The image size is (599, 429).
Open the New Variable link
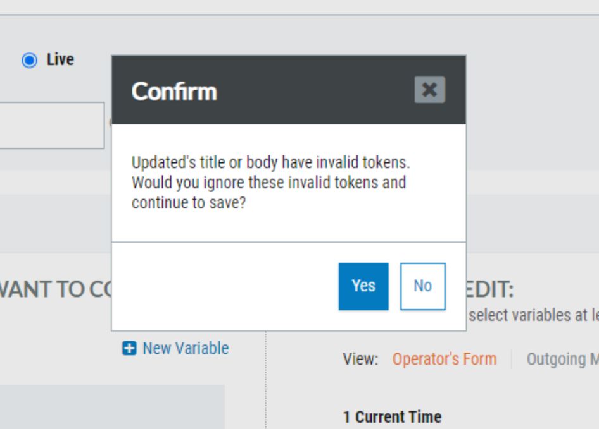point(186,348)
